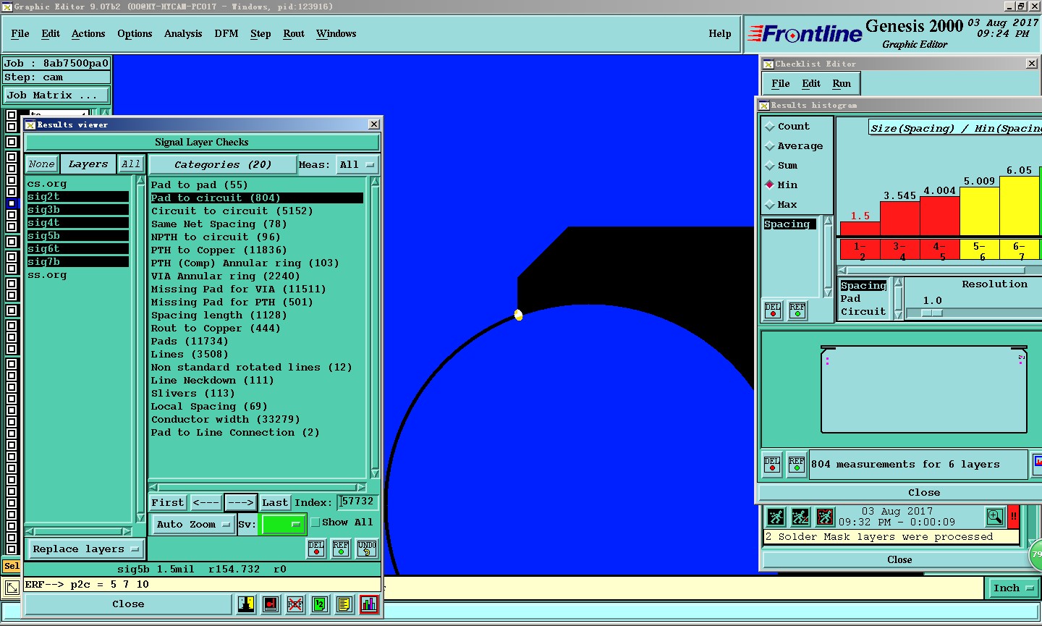Click the crossed-out REF icon
This screenshot has width=1042, height=626.
295,604
